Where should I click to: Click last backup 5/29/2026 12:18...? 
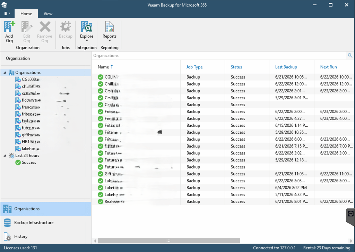(x=291, y=160)
